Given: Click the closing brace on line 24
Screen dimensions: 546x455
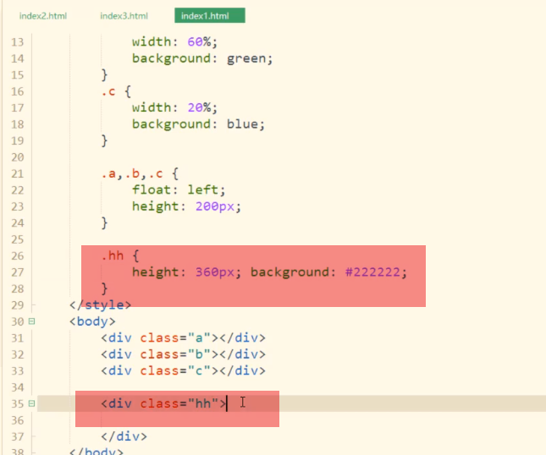Looking at the screenshot, I should (104, 222).
